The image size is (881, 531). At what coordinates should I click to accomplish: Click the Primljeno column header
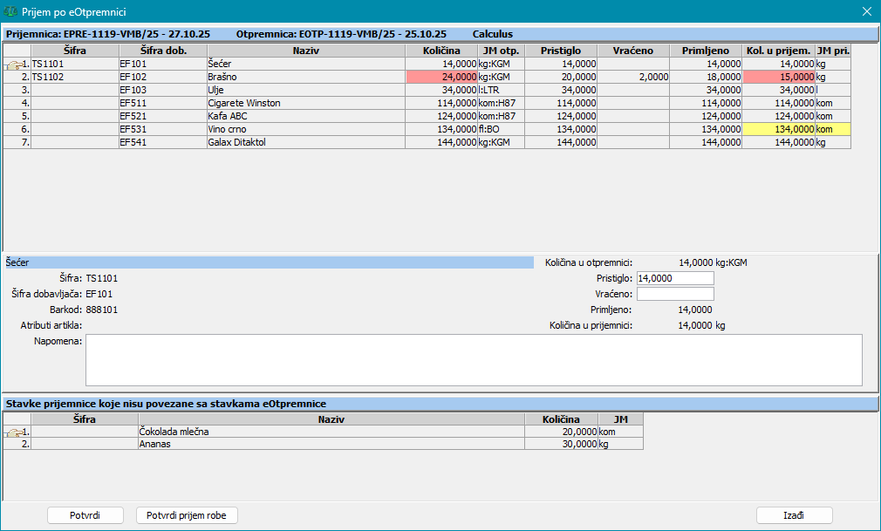click(x=706, y=51)
